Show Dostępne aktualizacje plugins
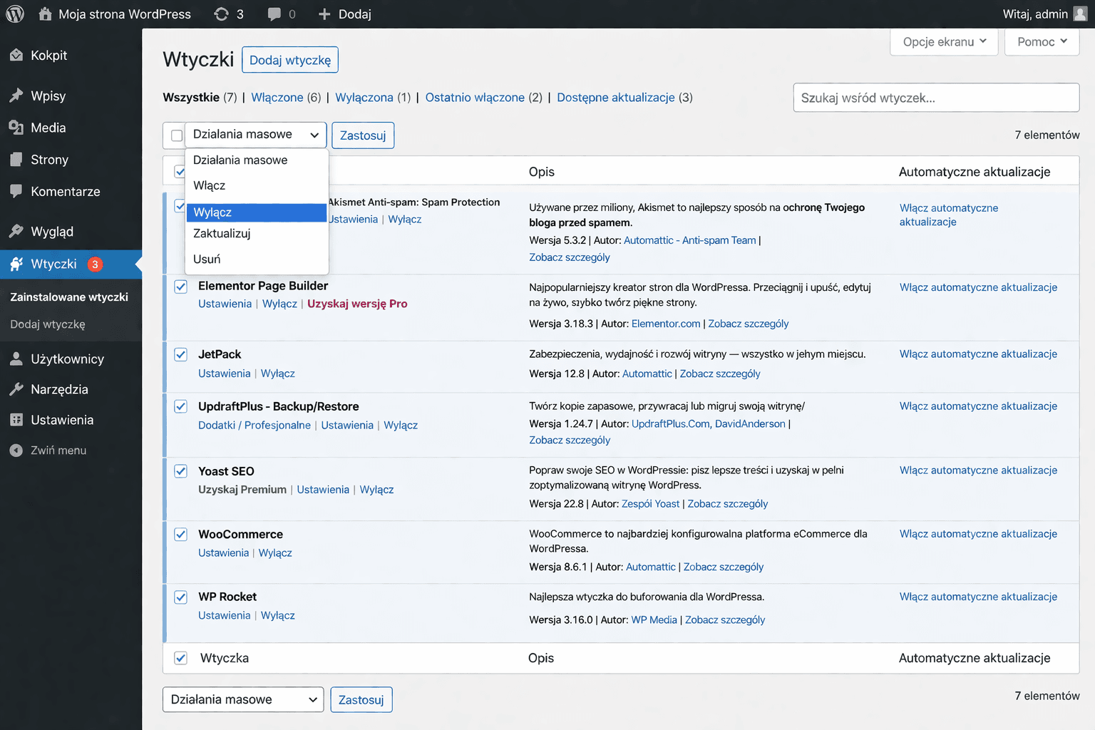Screen dimensions: 1095x730 (x=616, y=98)
